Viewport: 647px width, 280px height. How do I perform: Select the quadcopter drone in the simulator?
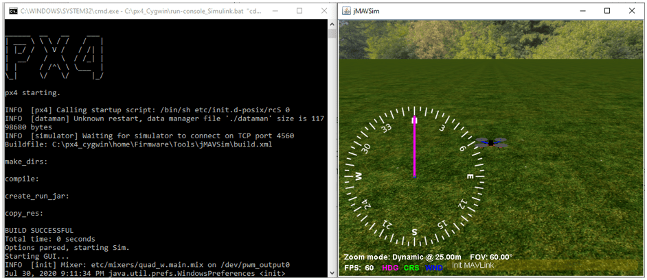[x=491, y=142]
